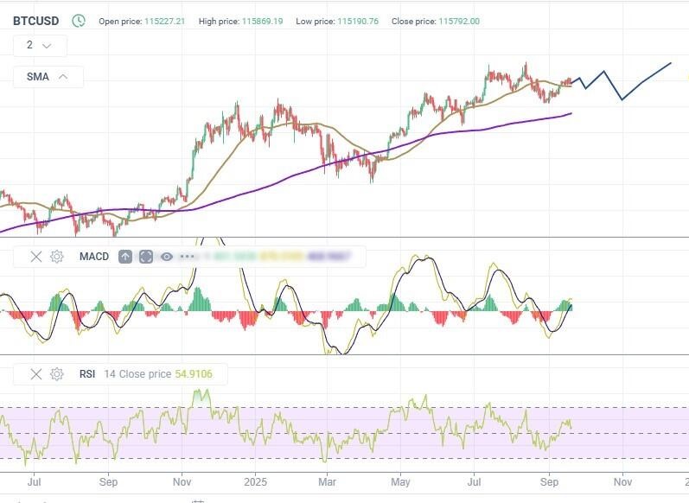This screenshot has width=689, height=503.
Task: Click the High price value 115869.19
Action: (x=264, y=21)
